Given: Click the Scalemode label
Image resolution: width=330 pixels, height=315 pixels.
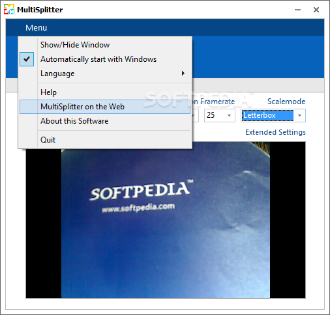Looking at the screenshot, I should pyautogui.click(x=286, y=102).
